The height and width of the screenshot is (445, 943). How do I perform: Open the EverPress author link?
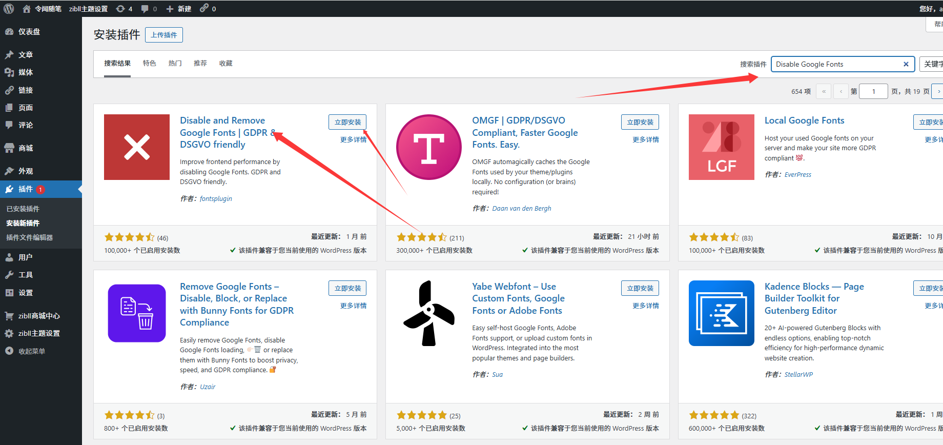(x=798, y=175)
